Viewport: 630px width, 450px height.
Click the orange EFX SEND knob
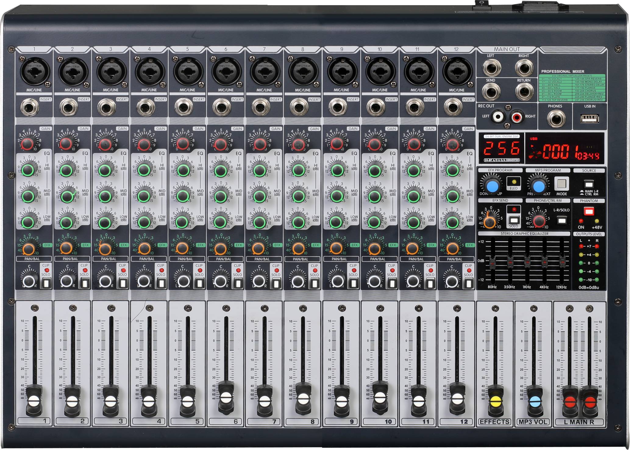click(490, 221)
